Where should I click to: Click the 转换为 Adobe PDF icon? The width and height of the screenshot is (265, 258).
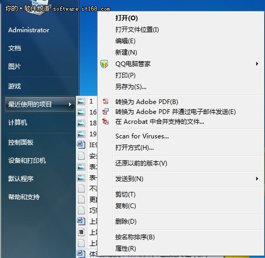coord(105,101)
